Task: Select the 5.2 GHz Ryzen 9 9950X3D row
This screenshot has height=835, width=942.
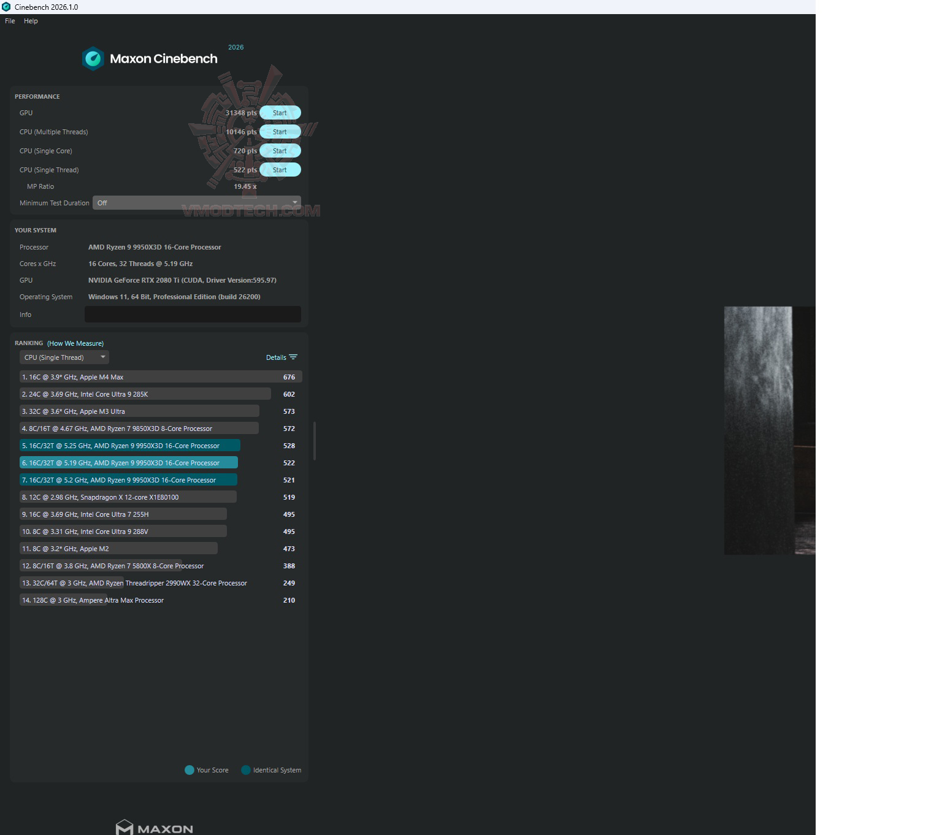Action: click(161, 480)
